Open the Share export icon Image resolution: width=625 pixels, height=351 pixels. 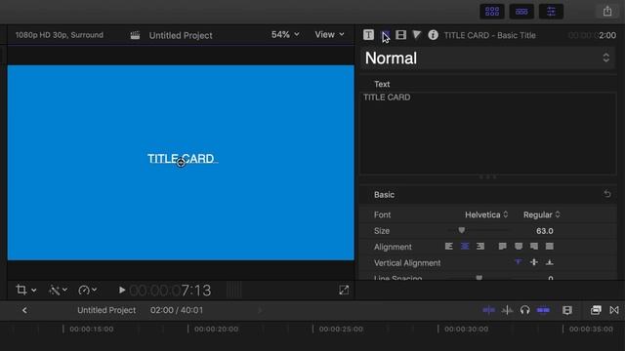click(607, 11)
